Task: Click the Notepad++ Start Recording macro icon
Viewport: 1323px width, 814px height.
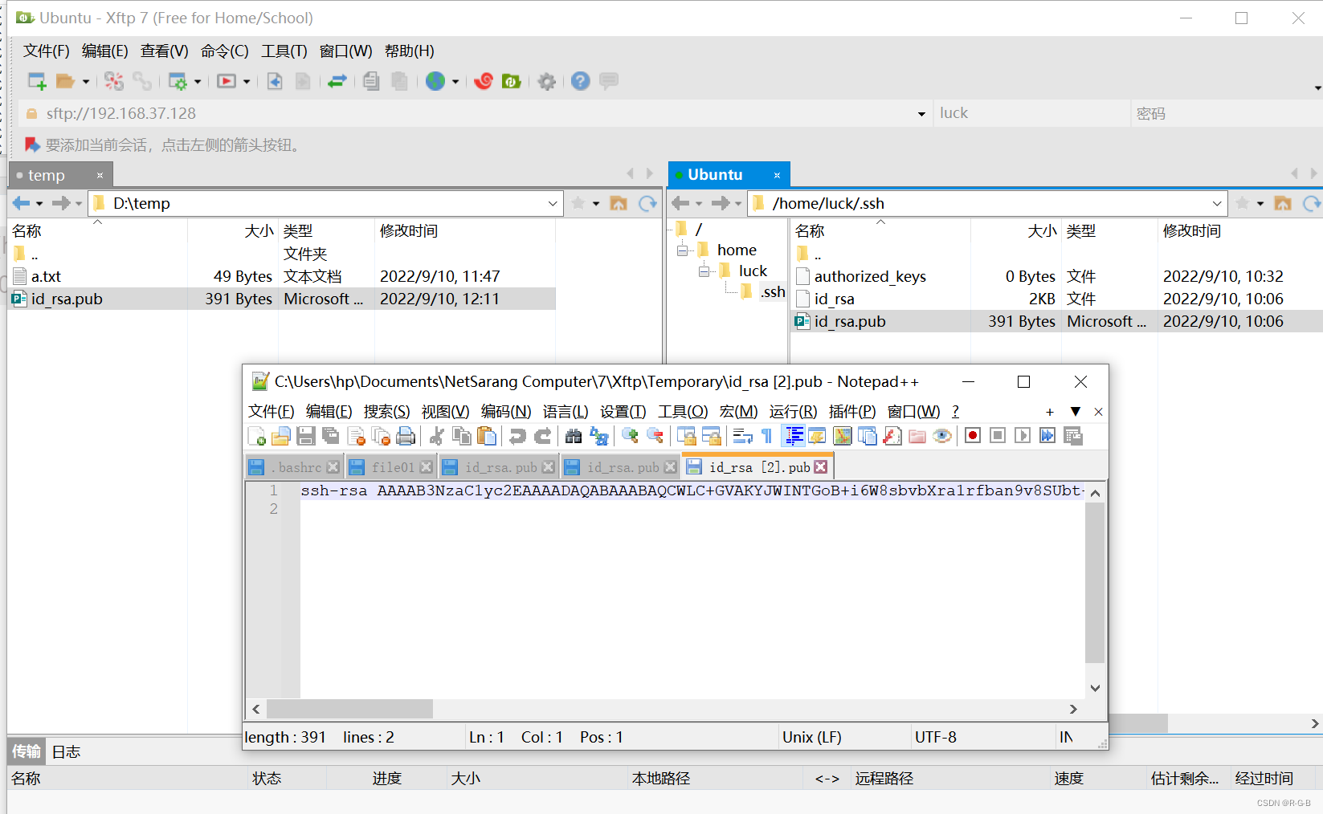Action: [x=973, y=436]
